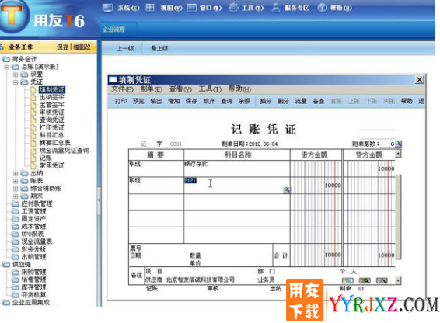Click the 删分 toolbar button
440x323 pixels.
tap(283, 101)
